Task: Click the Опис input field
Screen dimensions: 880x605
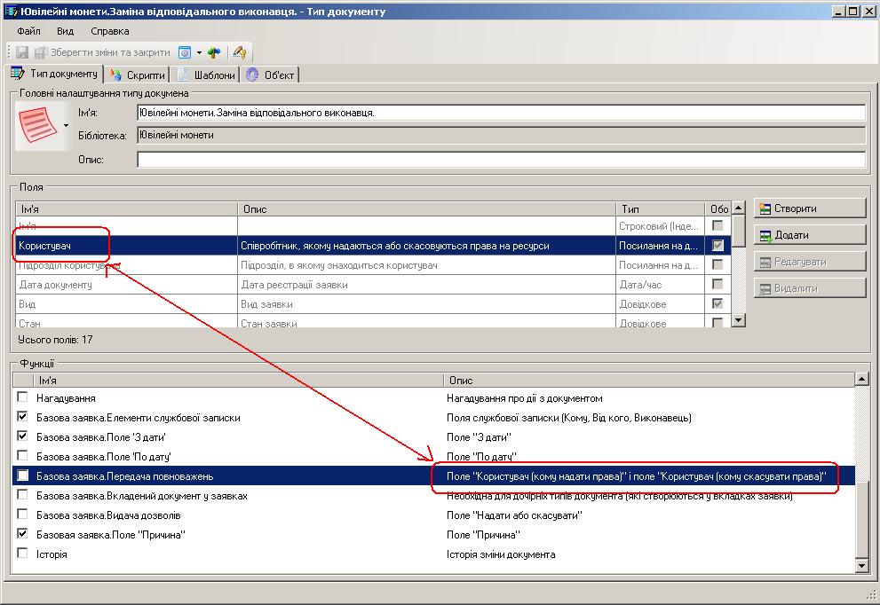Action: point(501,160)
